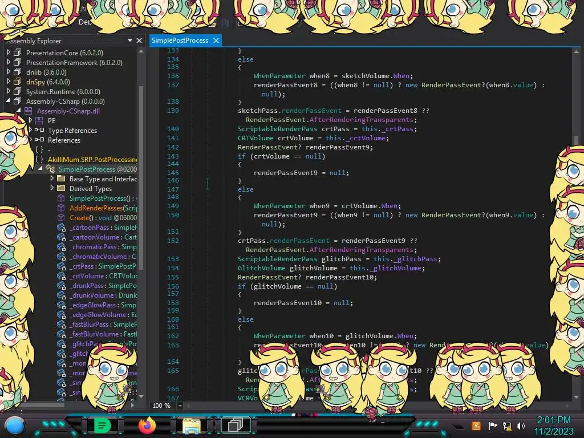
Task: Select the _drunkVolume field row
Action: 97,295
